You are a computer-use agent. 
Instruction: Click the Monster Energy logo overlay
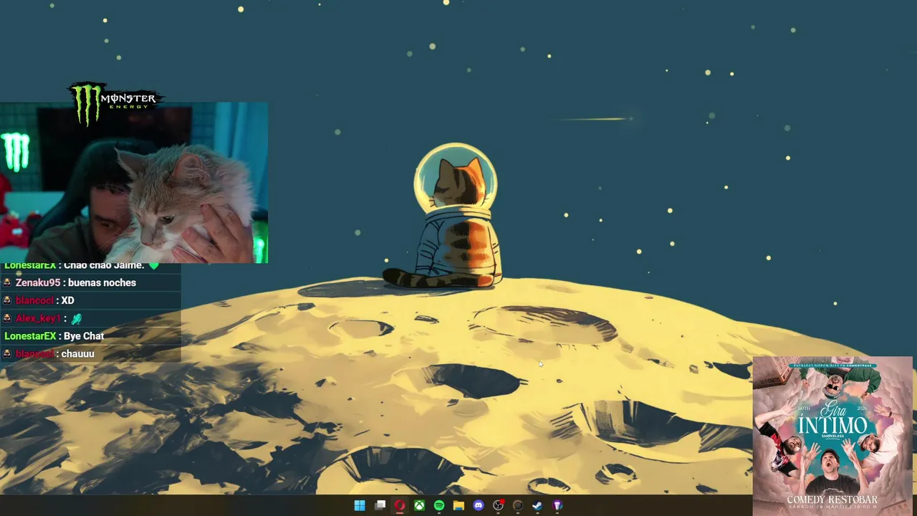click(x=115, y=102)
